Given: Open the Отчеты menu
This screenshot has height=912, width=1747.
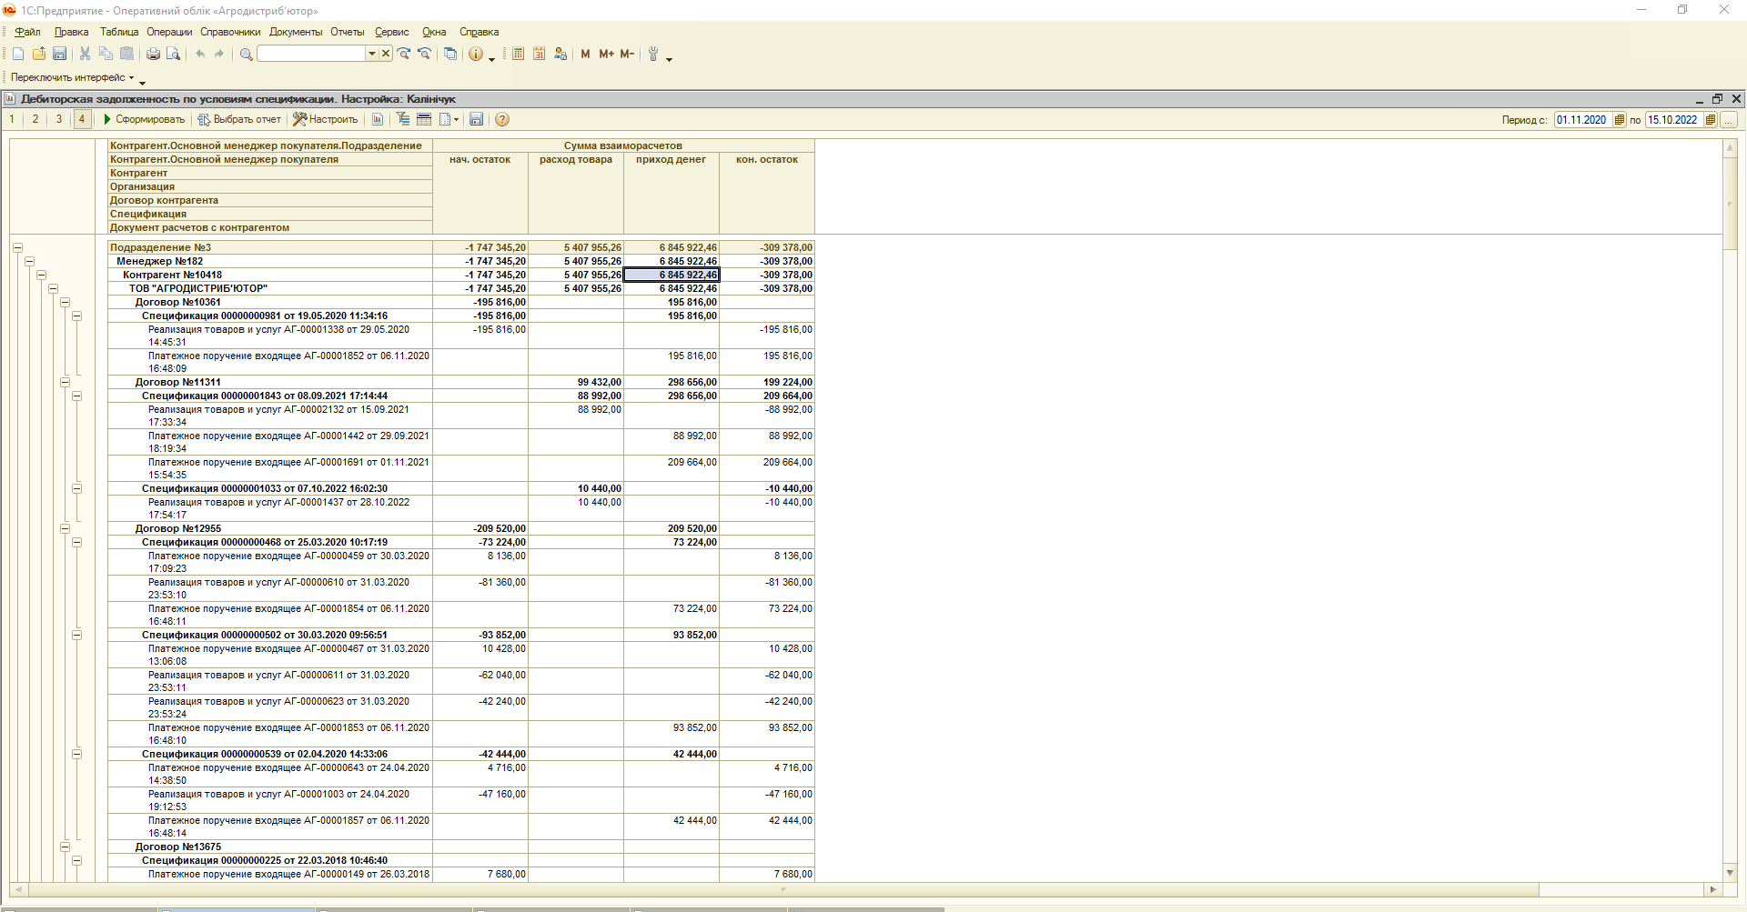Looking at the screenshot, I should 347,32.
